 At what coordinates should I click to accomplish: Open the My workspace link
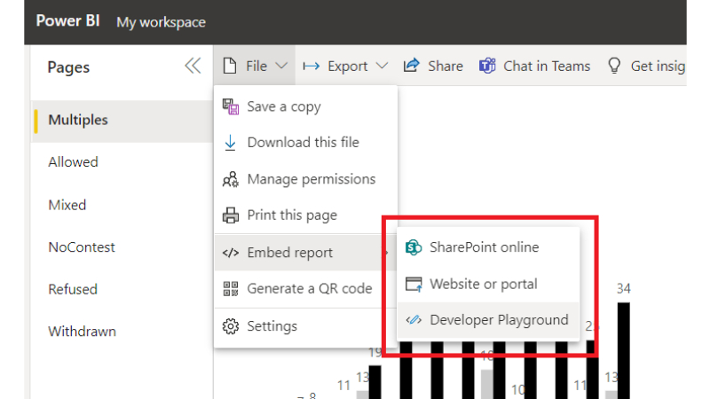point(162,22)
